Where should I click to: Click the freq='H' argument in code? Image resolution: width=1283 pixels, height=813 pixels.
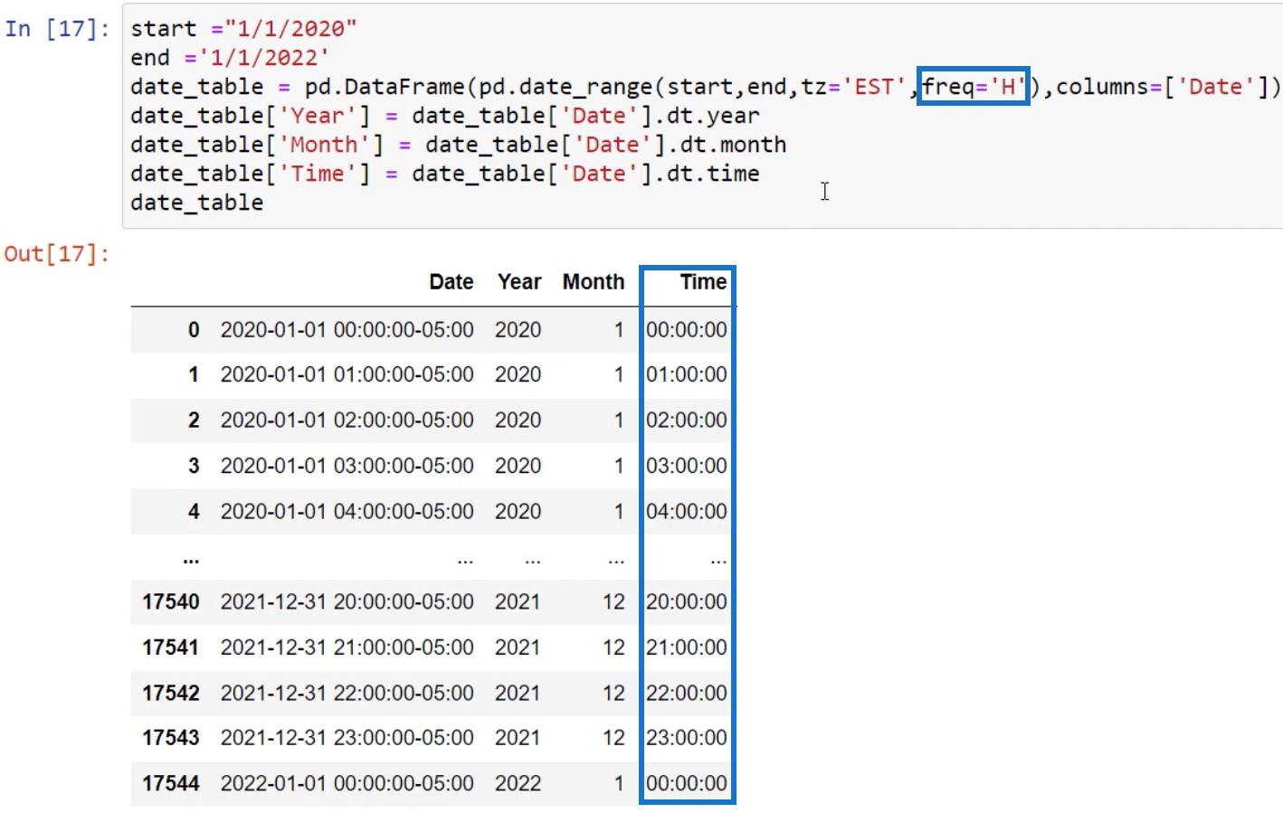tap(974, 86)
